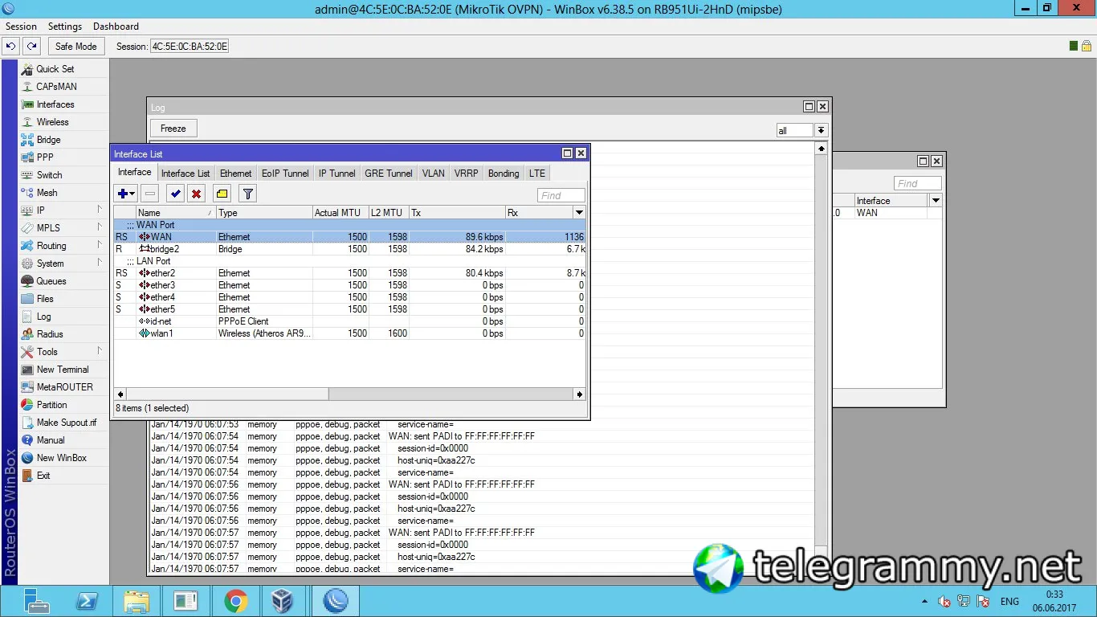The image size is (1097, 617).
Task: Click the blue checkmark Enable button
Action: point(175,194)
